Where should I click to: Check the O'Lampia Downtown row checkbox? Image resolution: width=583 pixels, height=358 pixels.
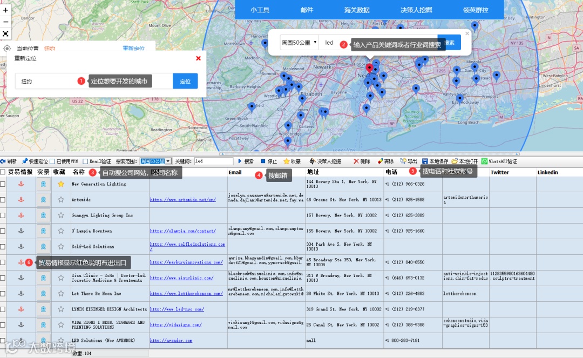coord(3,231)
